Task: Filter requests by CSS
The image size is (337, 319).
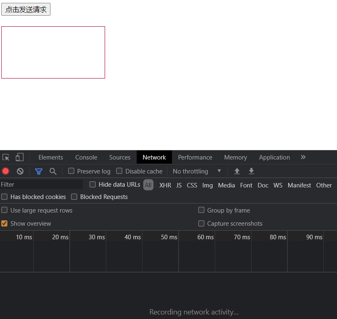Action: tap(192, 185)
